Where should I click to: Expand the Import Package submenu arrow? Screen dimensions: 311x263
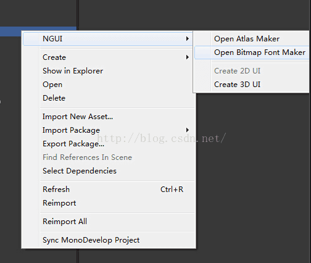(x=187, y=130)
